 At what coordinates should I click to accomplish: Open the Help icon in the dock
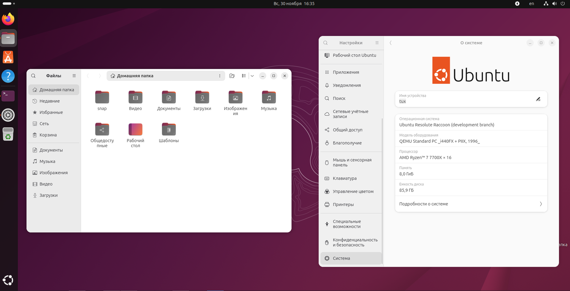(x=8, y=76)
